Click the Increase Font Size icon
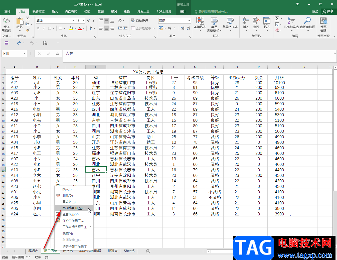337x260 pixels. (x=88, y=21)
